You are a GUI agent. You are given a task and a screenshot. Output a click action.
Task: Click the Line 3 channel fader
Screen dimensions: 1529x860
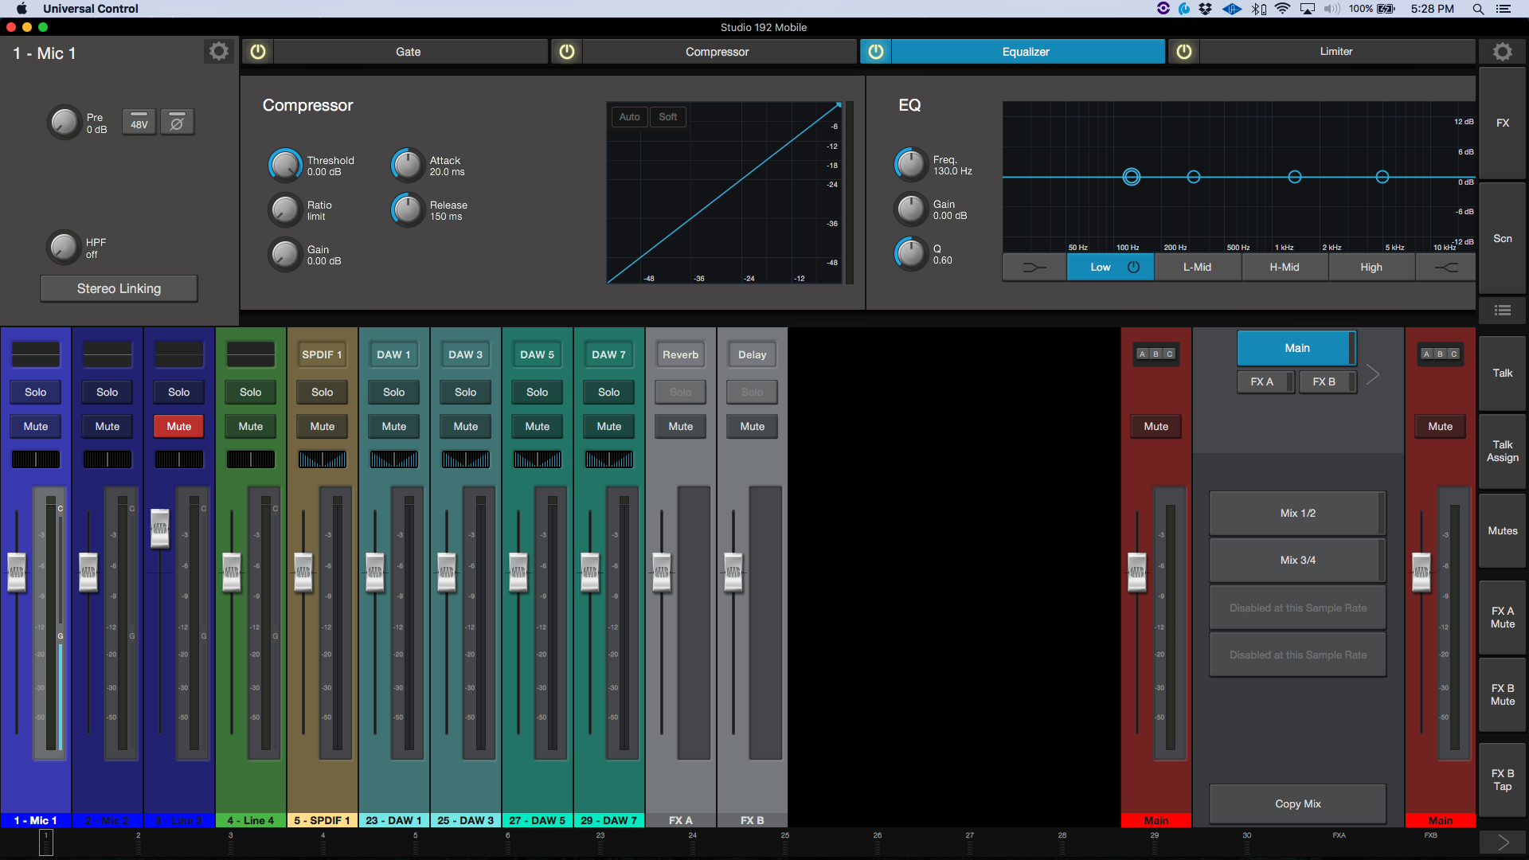[160, 528]
